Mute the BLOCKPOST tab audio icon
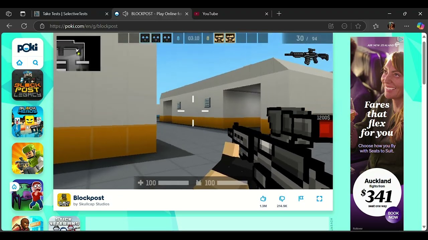The height and width of the screenshot is (240, 428). point(125,14)
